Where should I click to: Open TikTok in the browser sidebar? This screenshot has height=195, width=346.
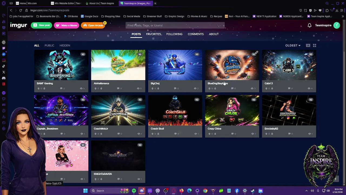click(x=4, y=66)
